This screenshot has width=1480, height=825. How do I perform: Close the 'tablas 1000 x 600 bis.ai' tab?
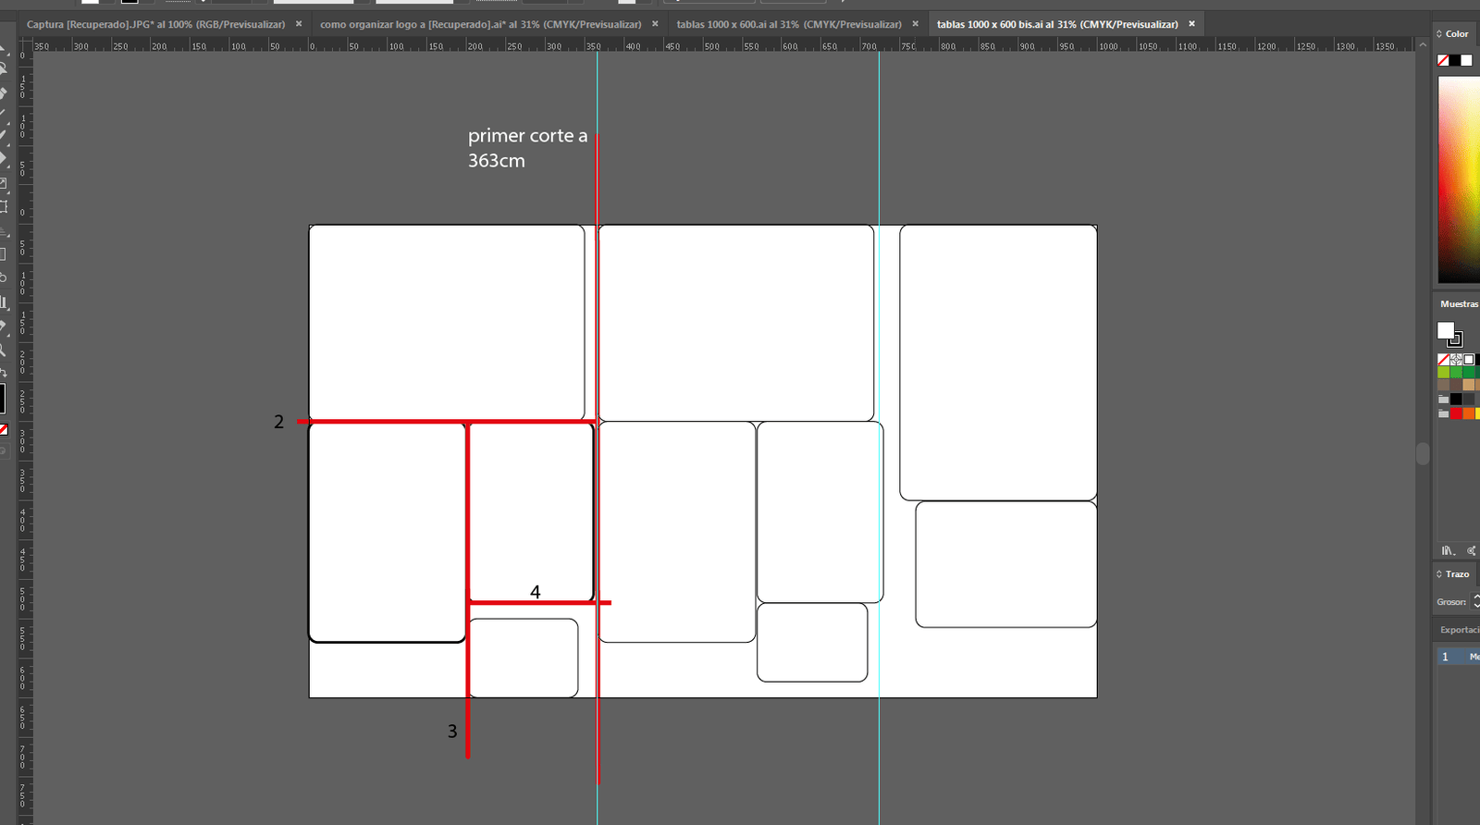point(1191,24)
